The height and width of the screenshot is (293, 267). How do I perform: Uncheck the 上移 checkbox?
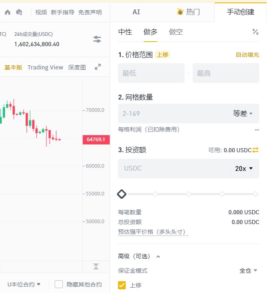pyautogui.click(x=122, y=285)
